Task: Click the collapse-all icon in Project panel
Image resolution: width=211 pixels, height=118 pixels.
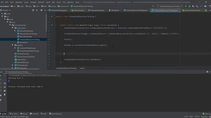Action: pyautogui.click(x=37, y=10)
